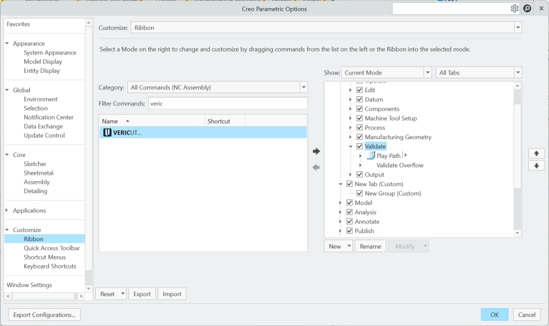The width and height of the screenshot is (549, 326).
Task: Click the Import button
Action: (172, 294)
